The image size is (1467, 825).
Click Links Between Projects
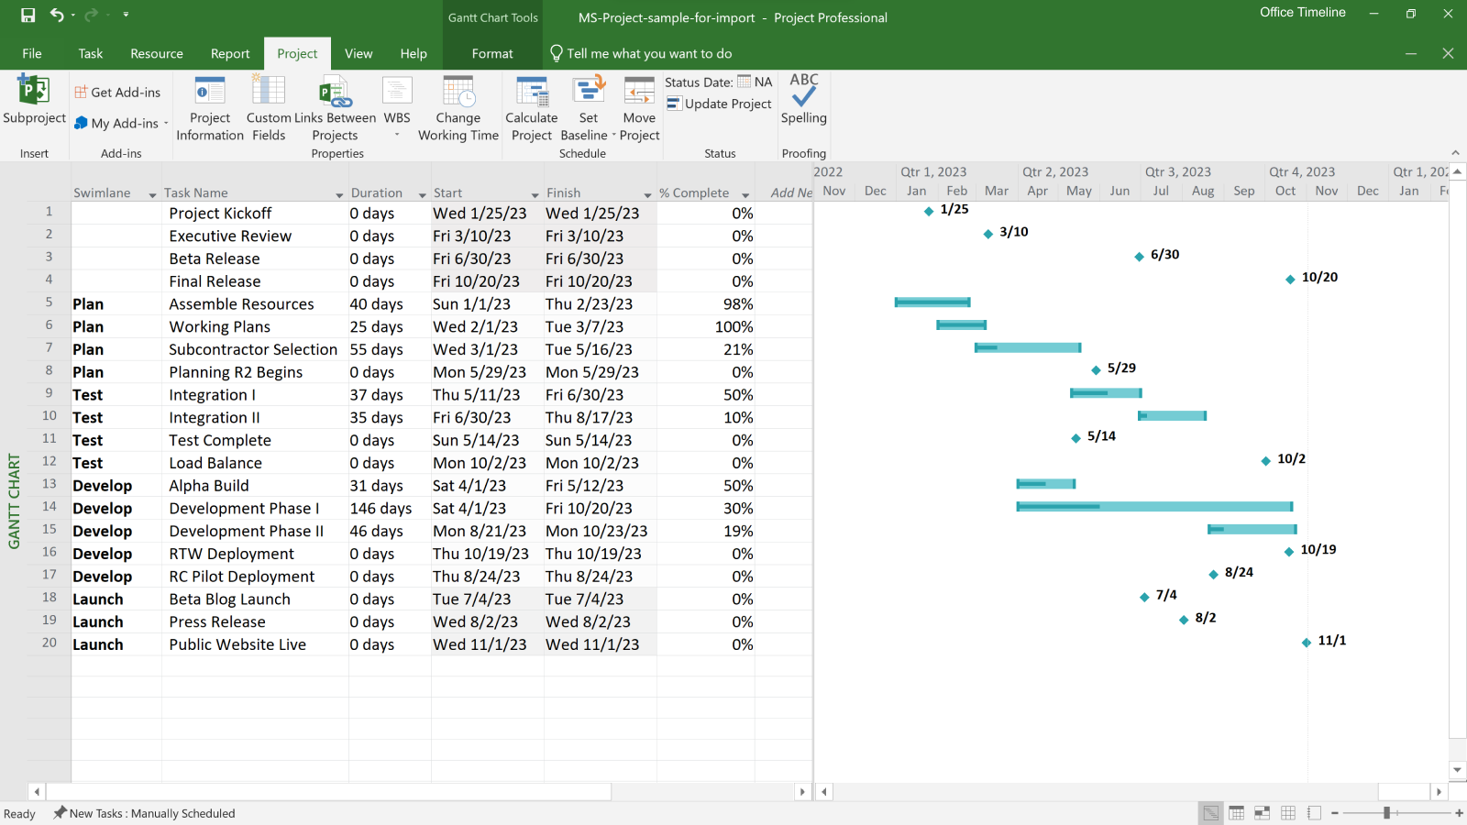(x=337, y=105)
